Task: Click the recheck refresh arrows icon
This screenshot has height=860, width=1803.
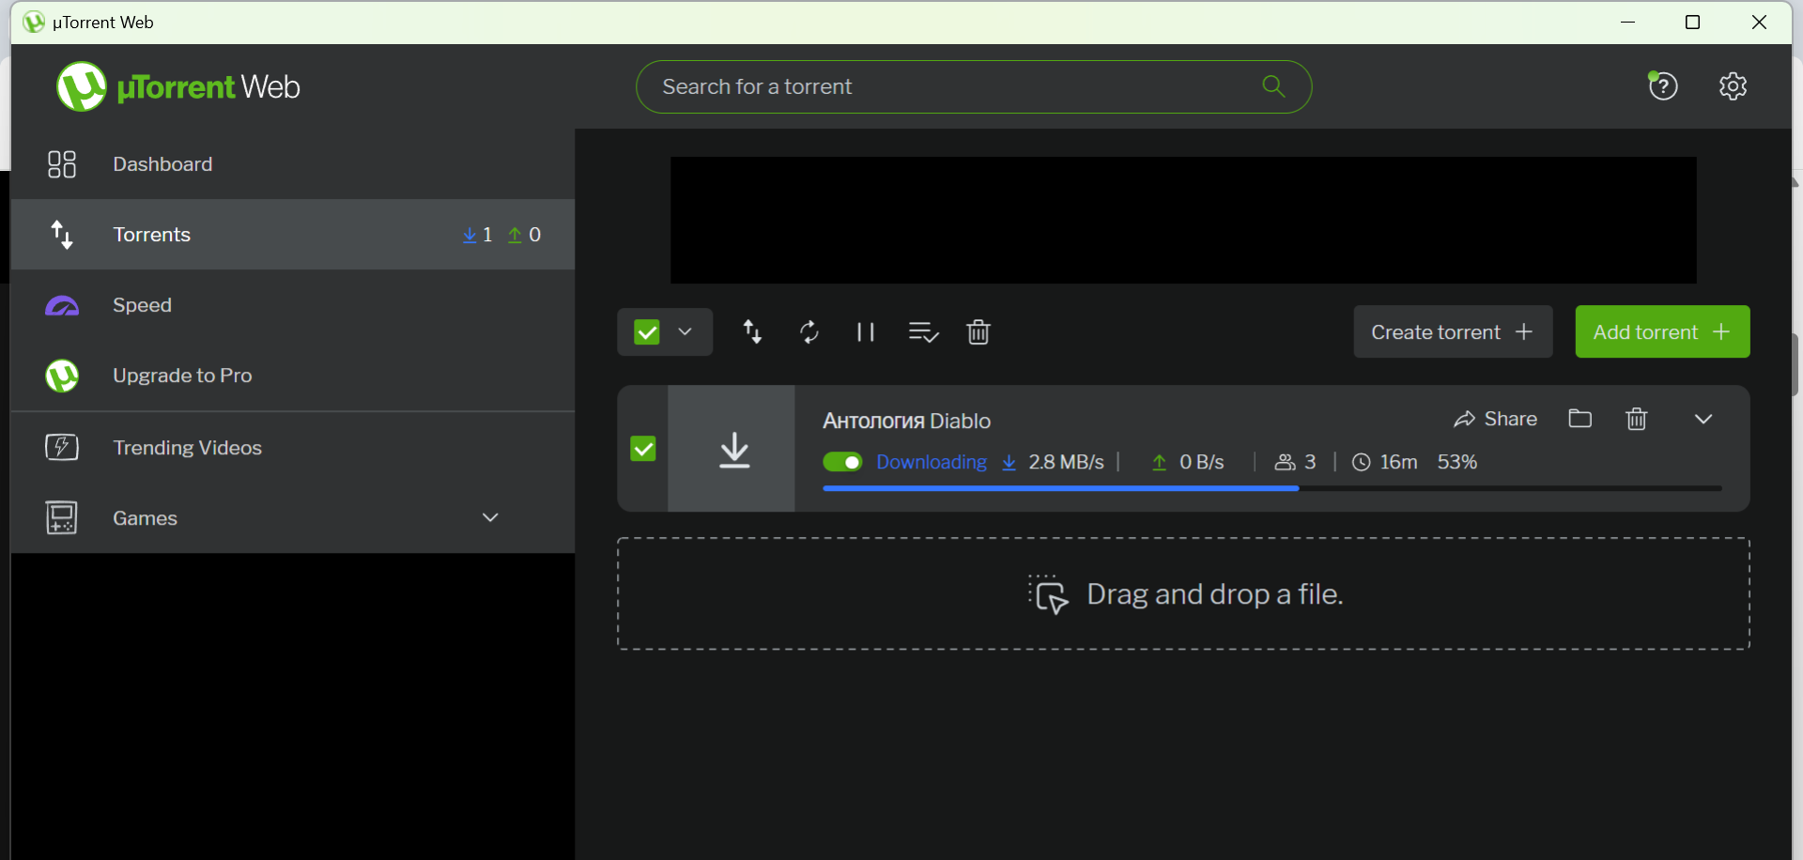Action: (x=809, y=332)
